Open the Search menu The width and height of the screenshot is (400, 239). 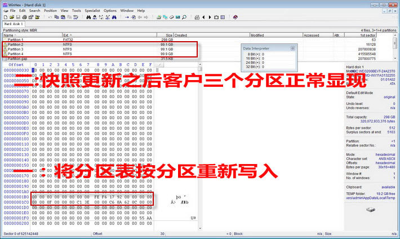click(35, 11)
